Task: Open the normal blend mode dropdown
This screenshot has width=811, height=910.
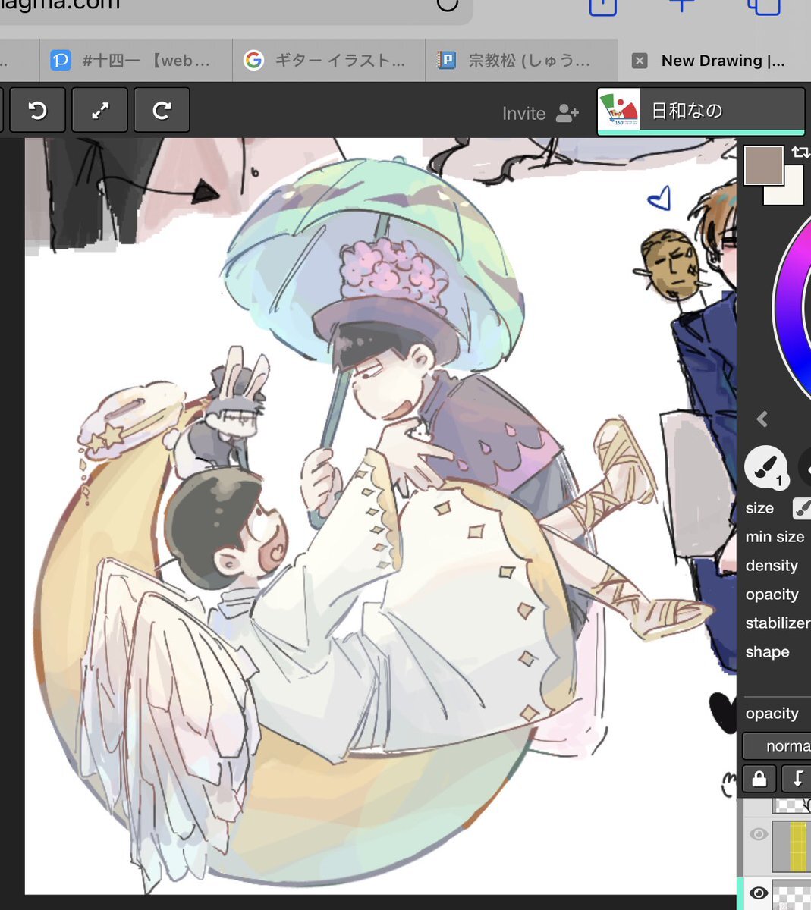Action: [777, 746]
